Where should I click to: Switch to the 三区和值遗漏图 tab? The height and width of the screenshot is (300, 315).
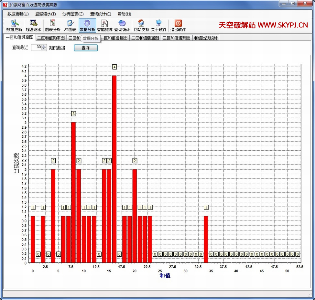click(176, 38)
